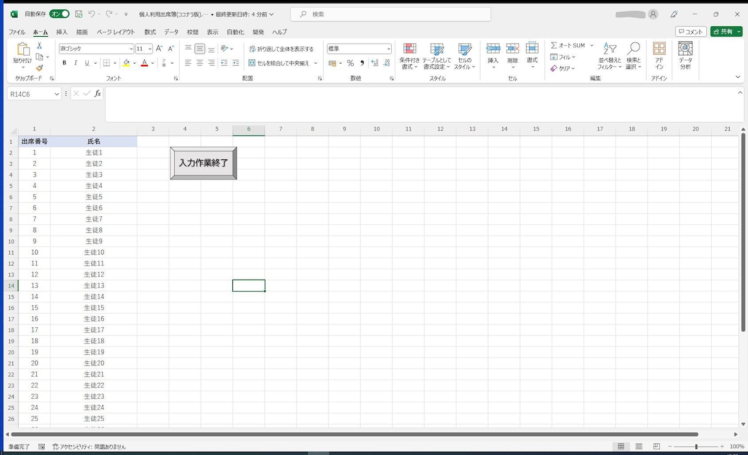Click the percent style icon

point(350,63)
